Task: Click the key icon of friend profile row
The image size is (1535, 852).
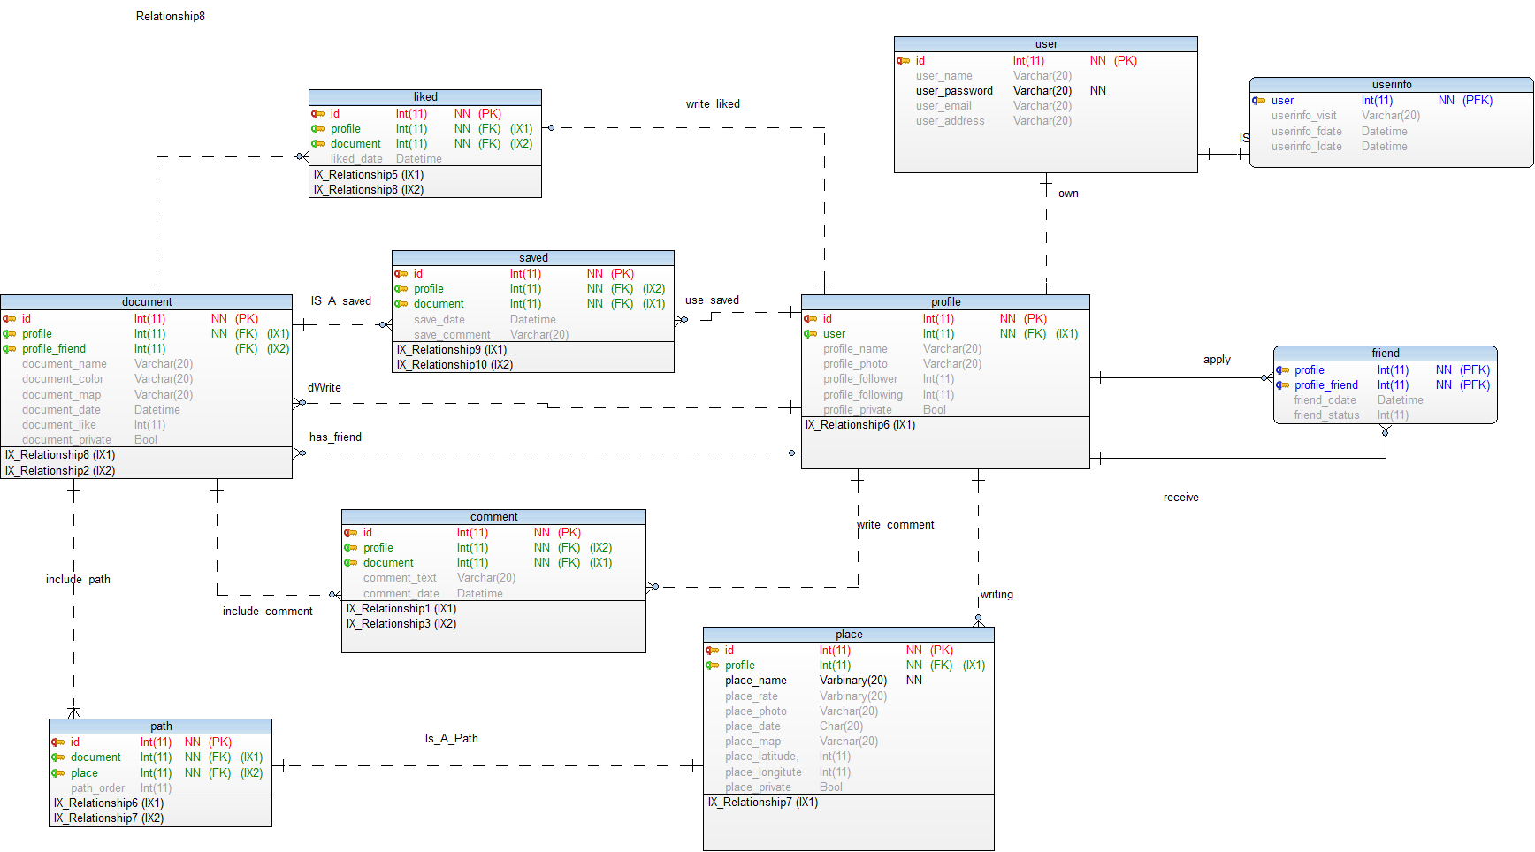Action: click(1283, 370)
